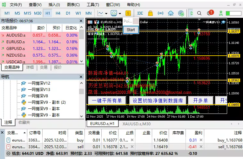Image resolution: width=243 pixels, height=159 pixels.
Task: Close the buy order using its X
Action: (x=132, y=140)
